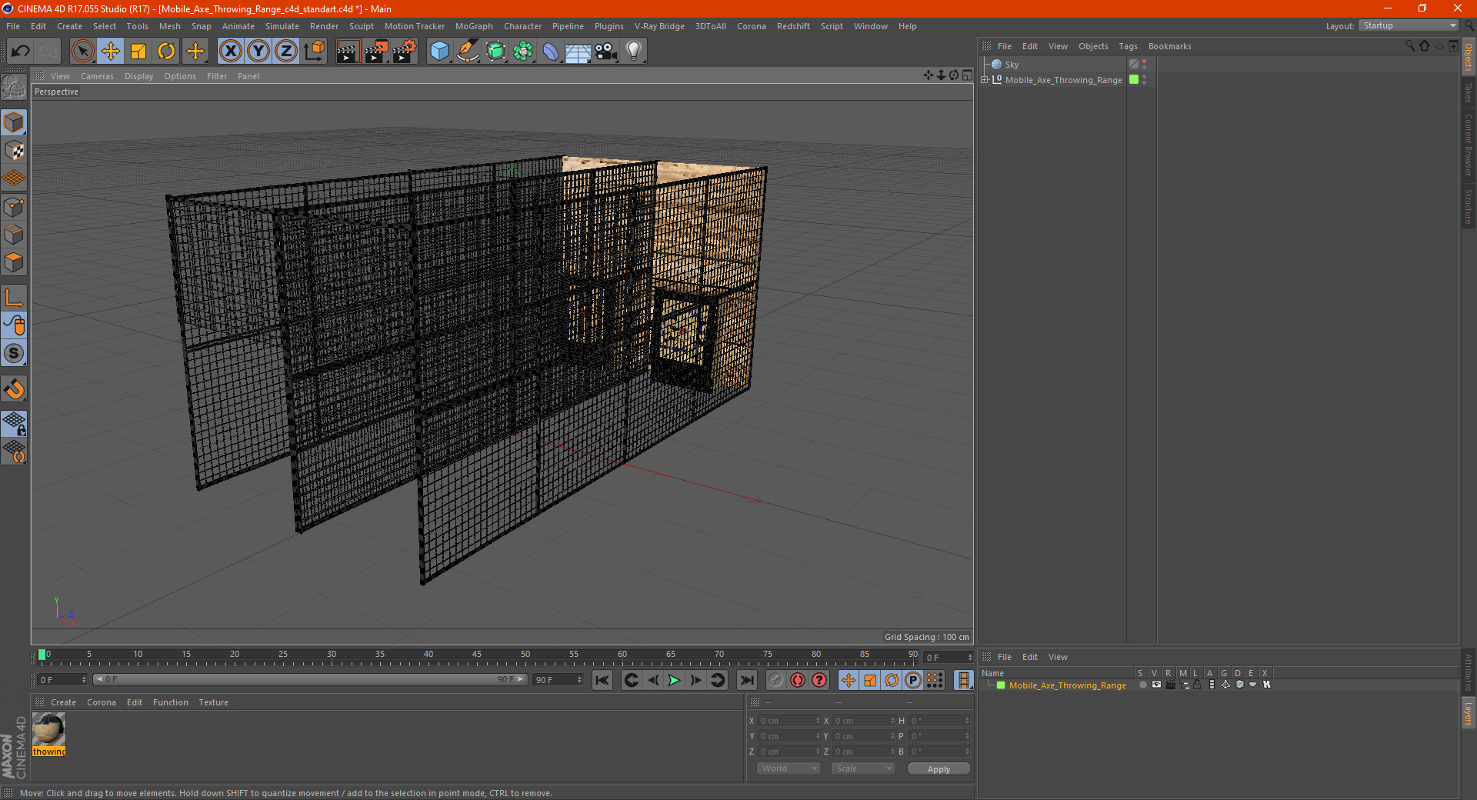Open the MoGraph menu

474,26
